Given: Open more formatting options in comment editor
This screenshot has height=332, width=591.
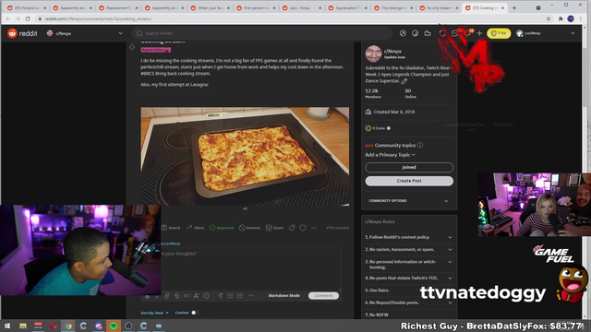Looking at the screenshot, I should [251, 296].
